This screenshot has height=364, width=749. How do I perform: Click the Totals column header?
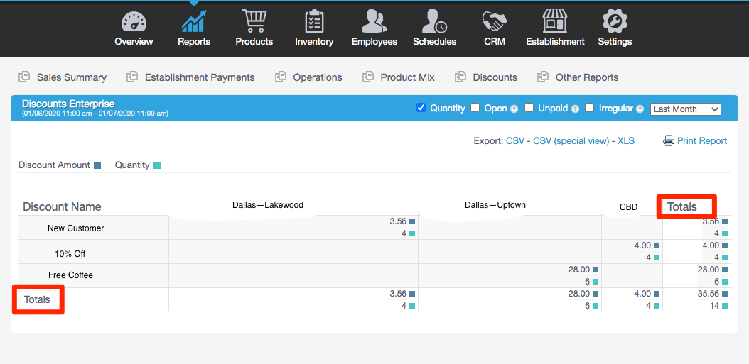point(682,207)
